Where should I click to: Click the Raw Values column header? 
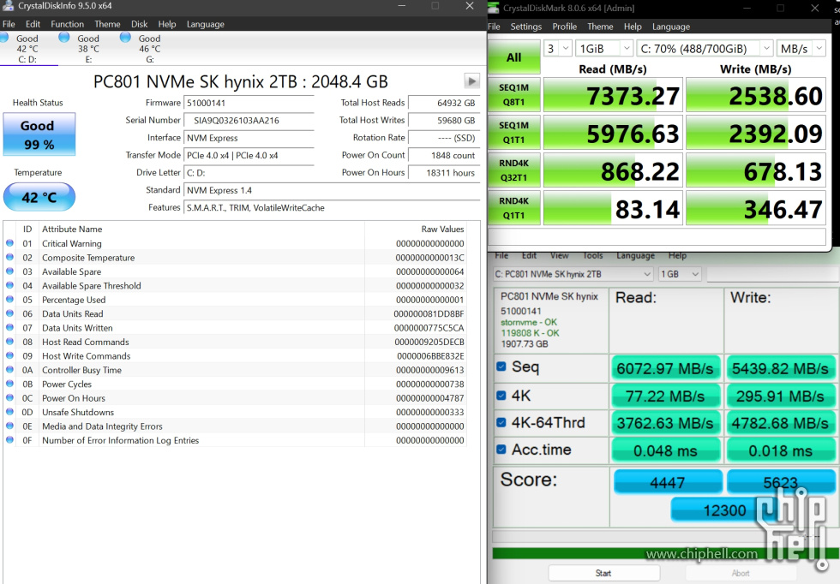click(x=442, y=229)
